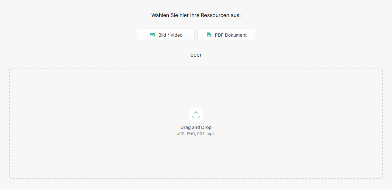Click "JPG" in the supported formats line
Screen dimensions: 392x189
coord(181,134)
